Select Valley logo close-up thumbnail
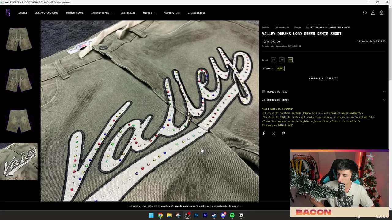This screenshot has width=392, height=220. click(19, 161)
